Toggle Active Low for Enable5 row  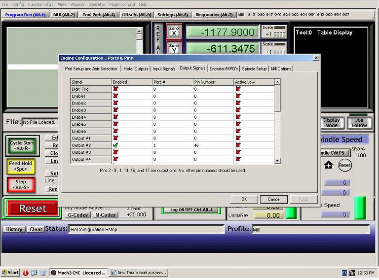238,124
